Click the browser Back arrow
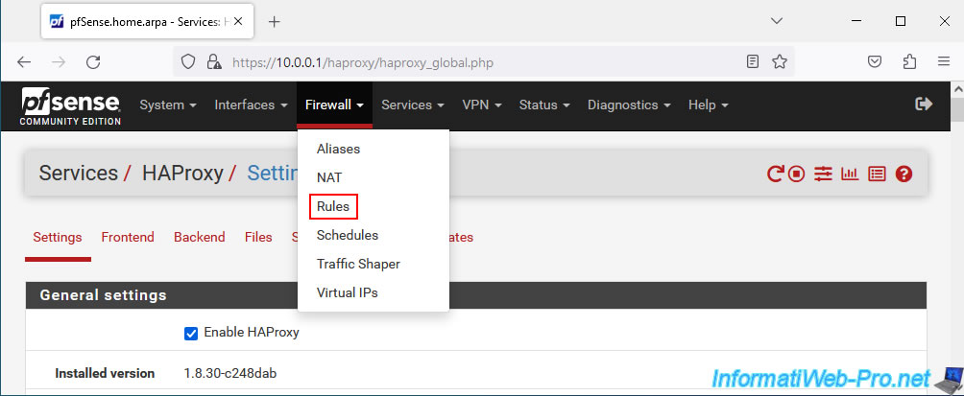Viewport: 964px width, 396px height. pos(24,62)
